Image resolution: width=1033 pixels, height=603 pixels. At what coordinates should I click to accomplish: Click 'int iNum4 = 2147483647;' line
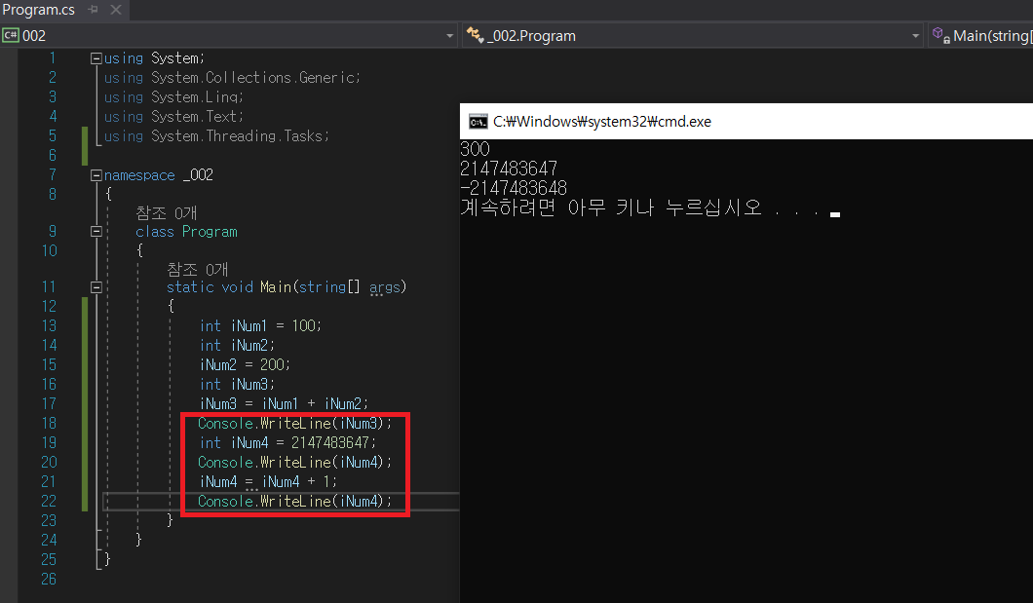[x=287, y=443]
